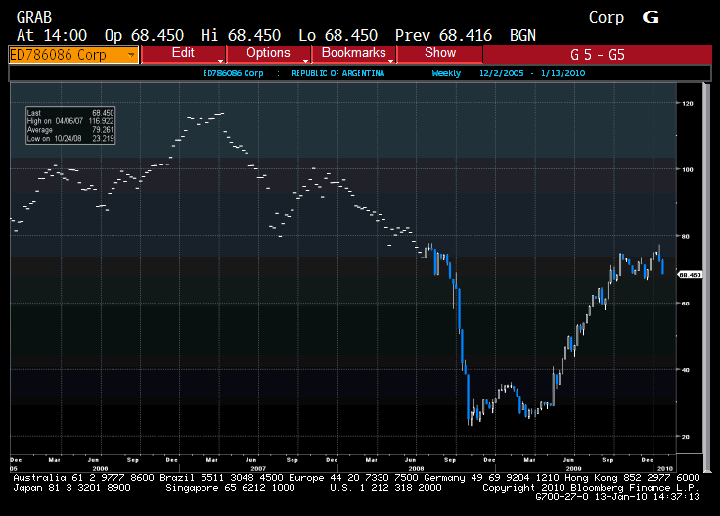Click the ED786086 Corp security input field

coord(73,55)
